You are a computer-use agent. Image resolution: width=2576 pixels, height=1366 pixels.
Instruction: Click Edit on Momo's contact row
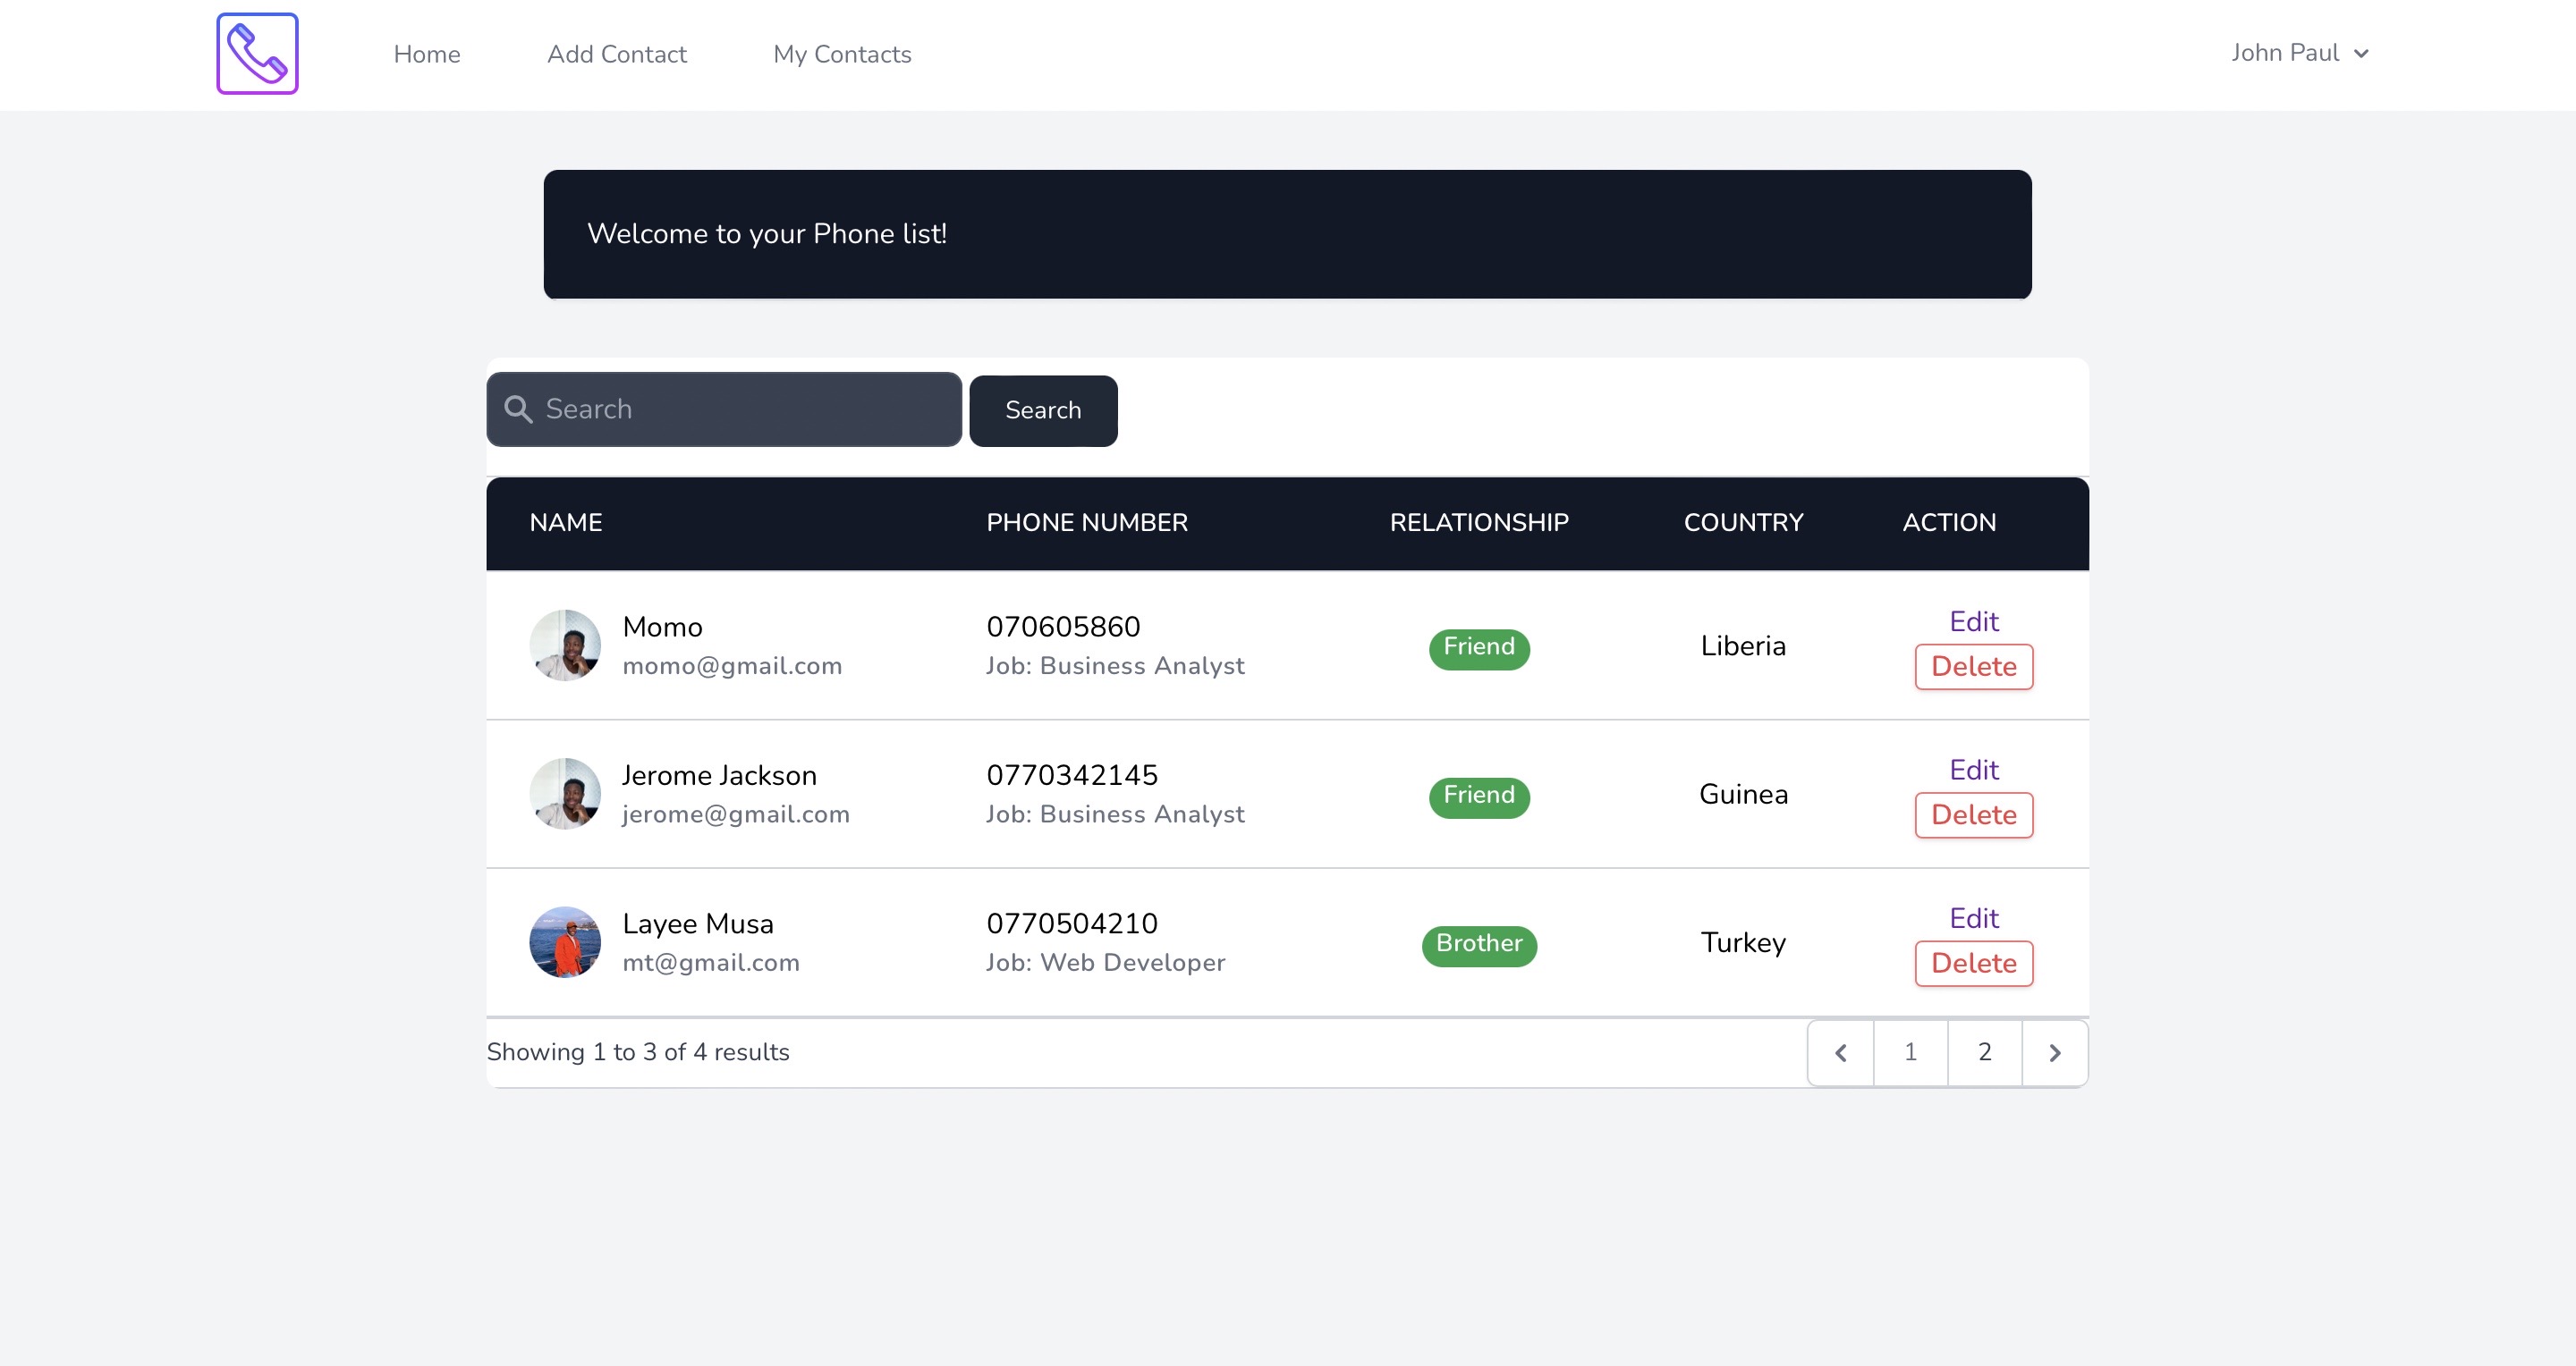1973,620
